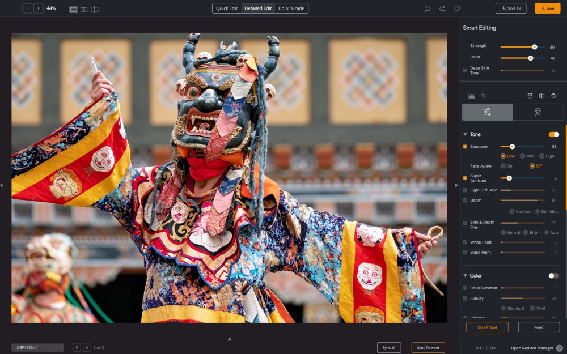Click the reset/revert circular arrow icon
The width and height of the screenshot is (567, 354).
[x=457, y=8]
